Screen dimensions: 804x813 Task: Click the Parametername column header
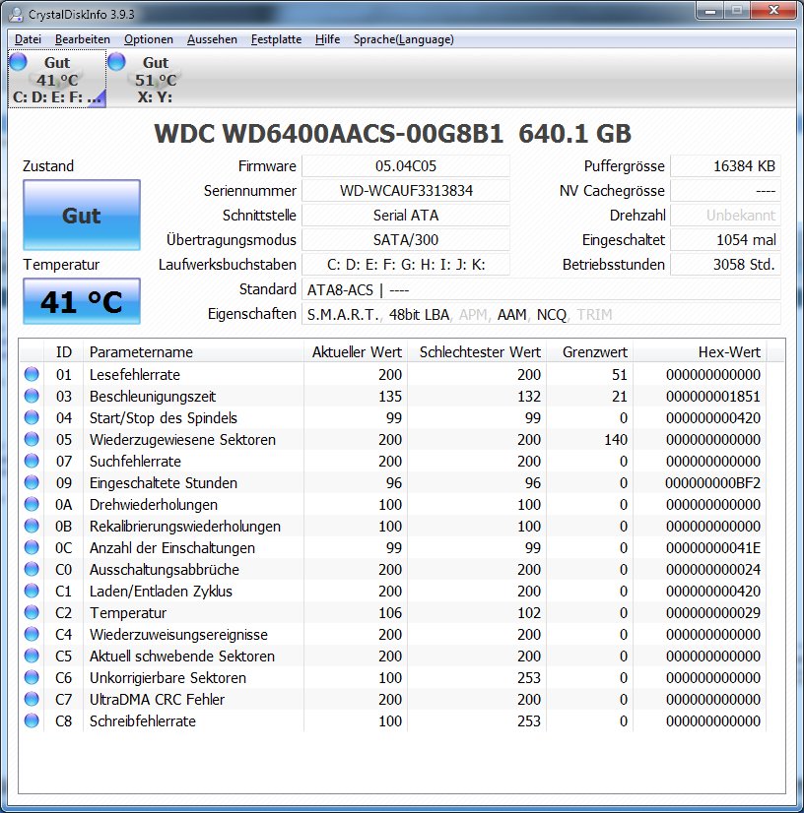pyautogui.click(x=193, y=352)
